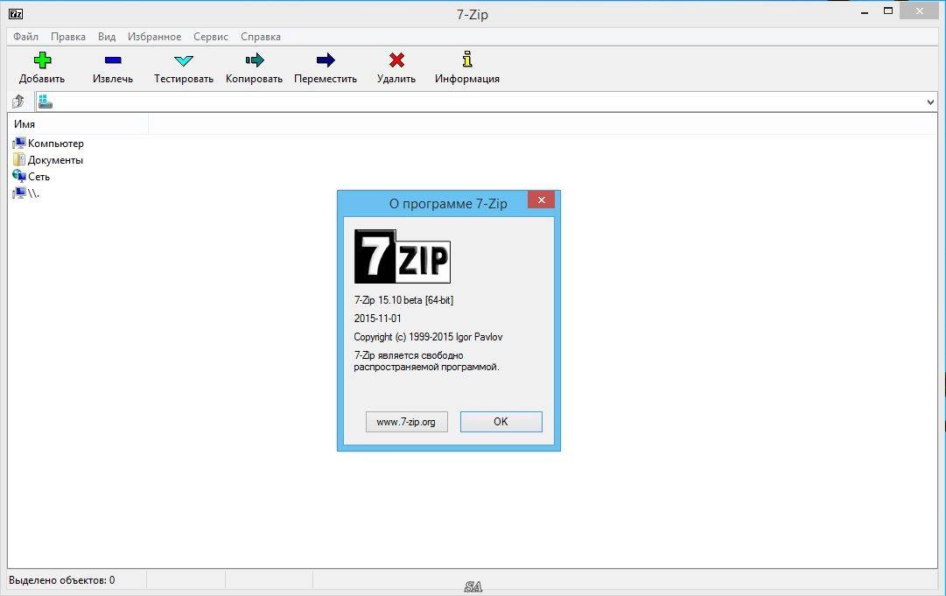Click the green Добавить (Add) plus icon
946x596 pixels.
tap(42, 60)
